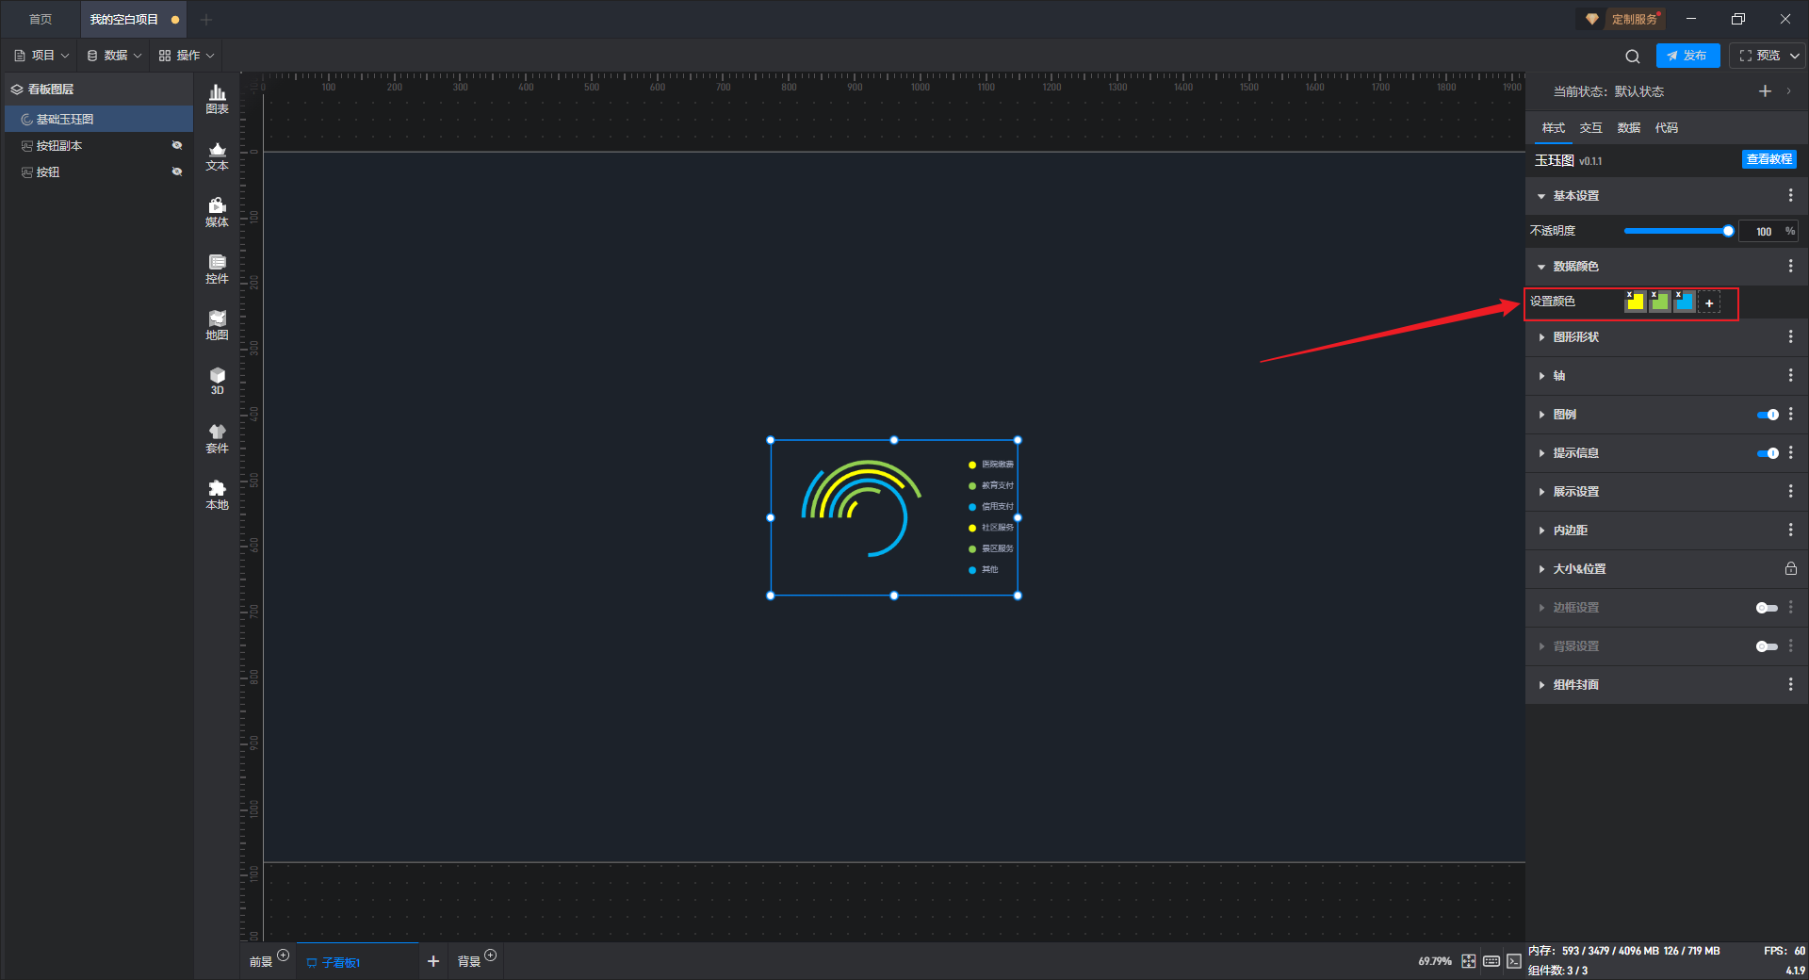Image resolution: width=1809 pixels, height=980 pixels.
Task: Open 数据颜色 more options menu
Action: [1790, 266]
